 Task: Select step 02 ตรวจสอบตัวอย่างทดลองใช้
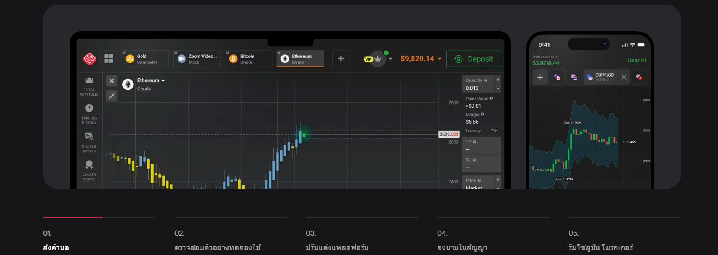pyautogui.click(x=217, y=247)
